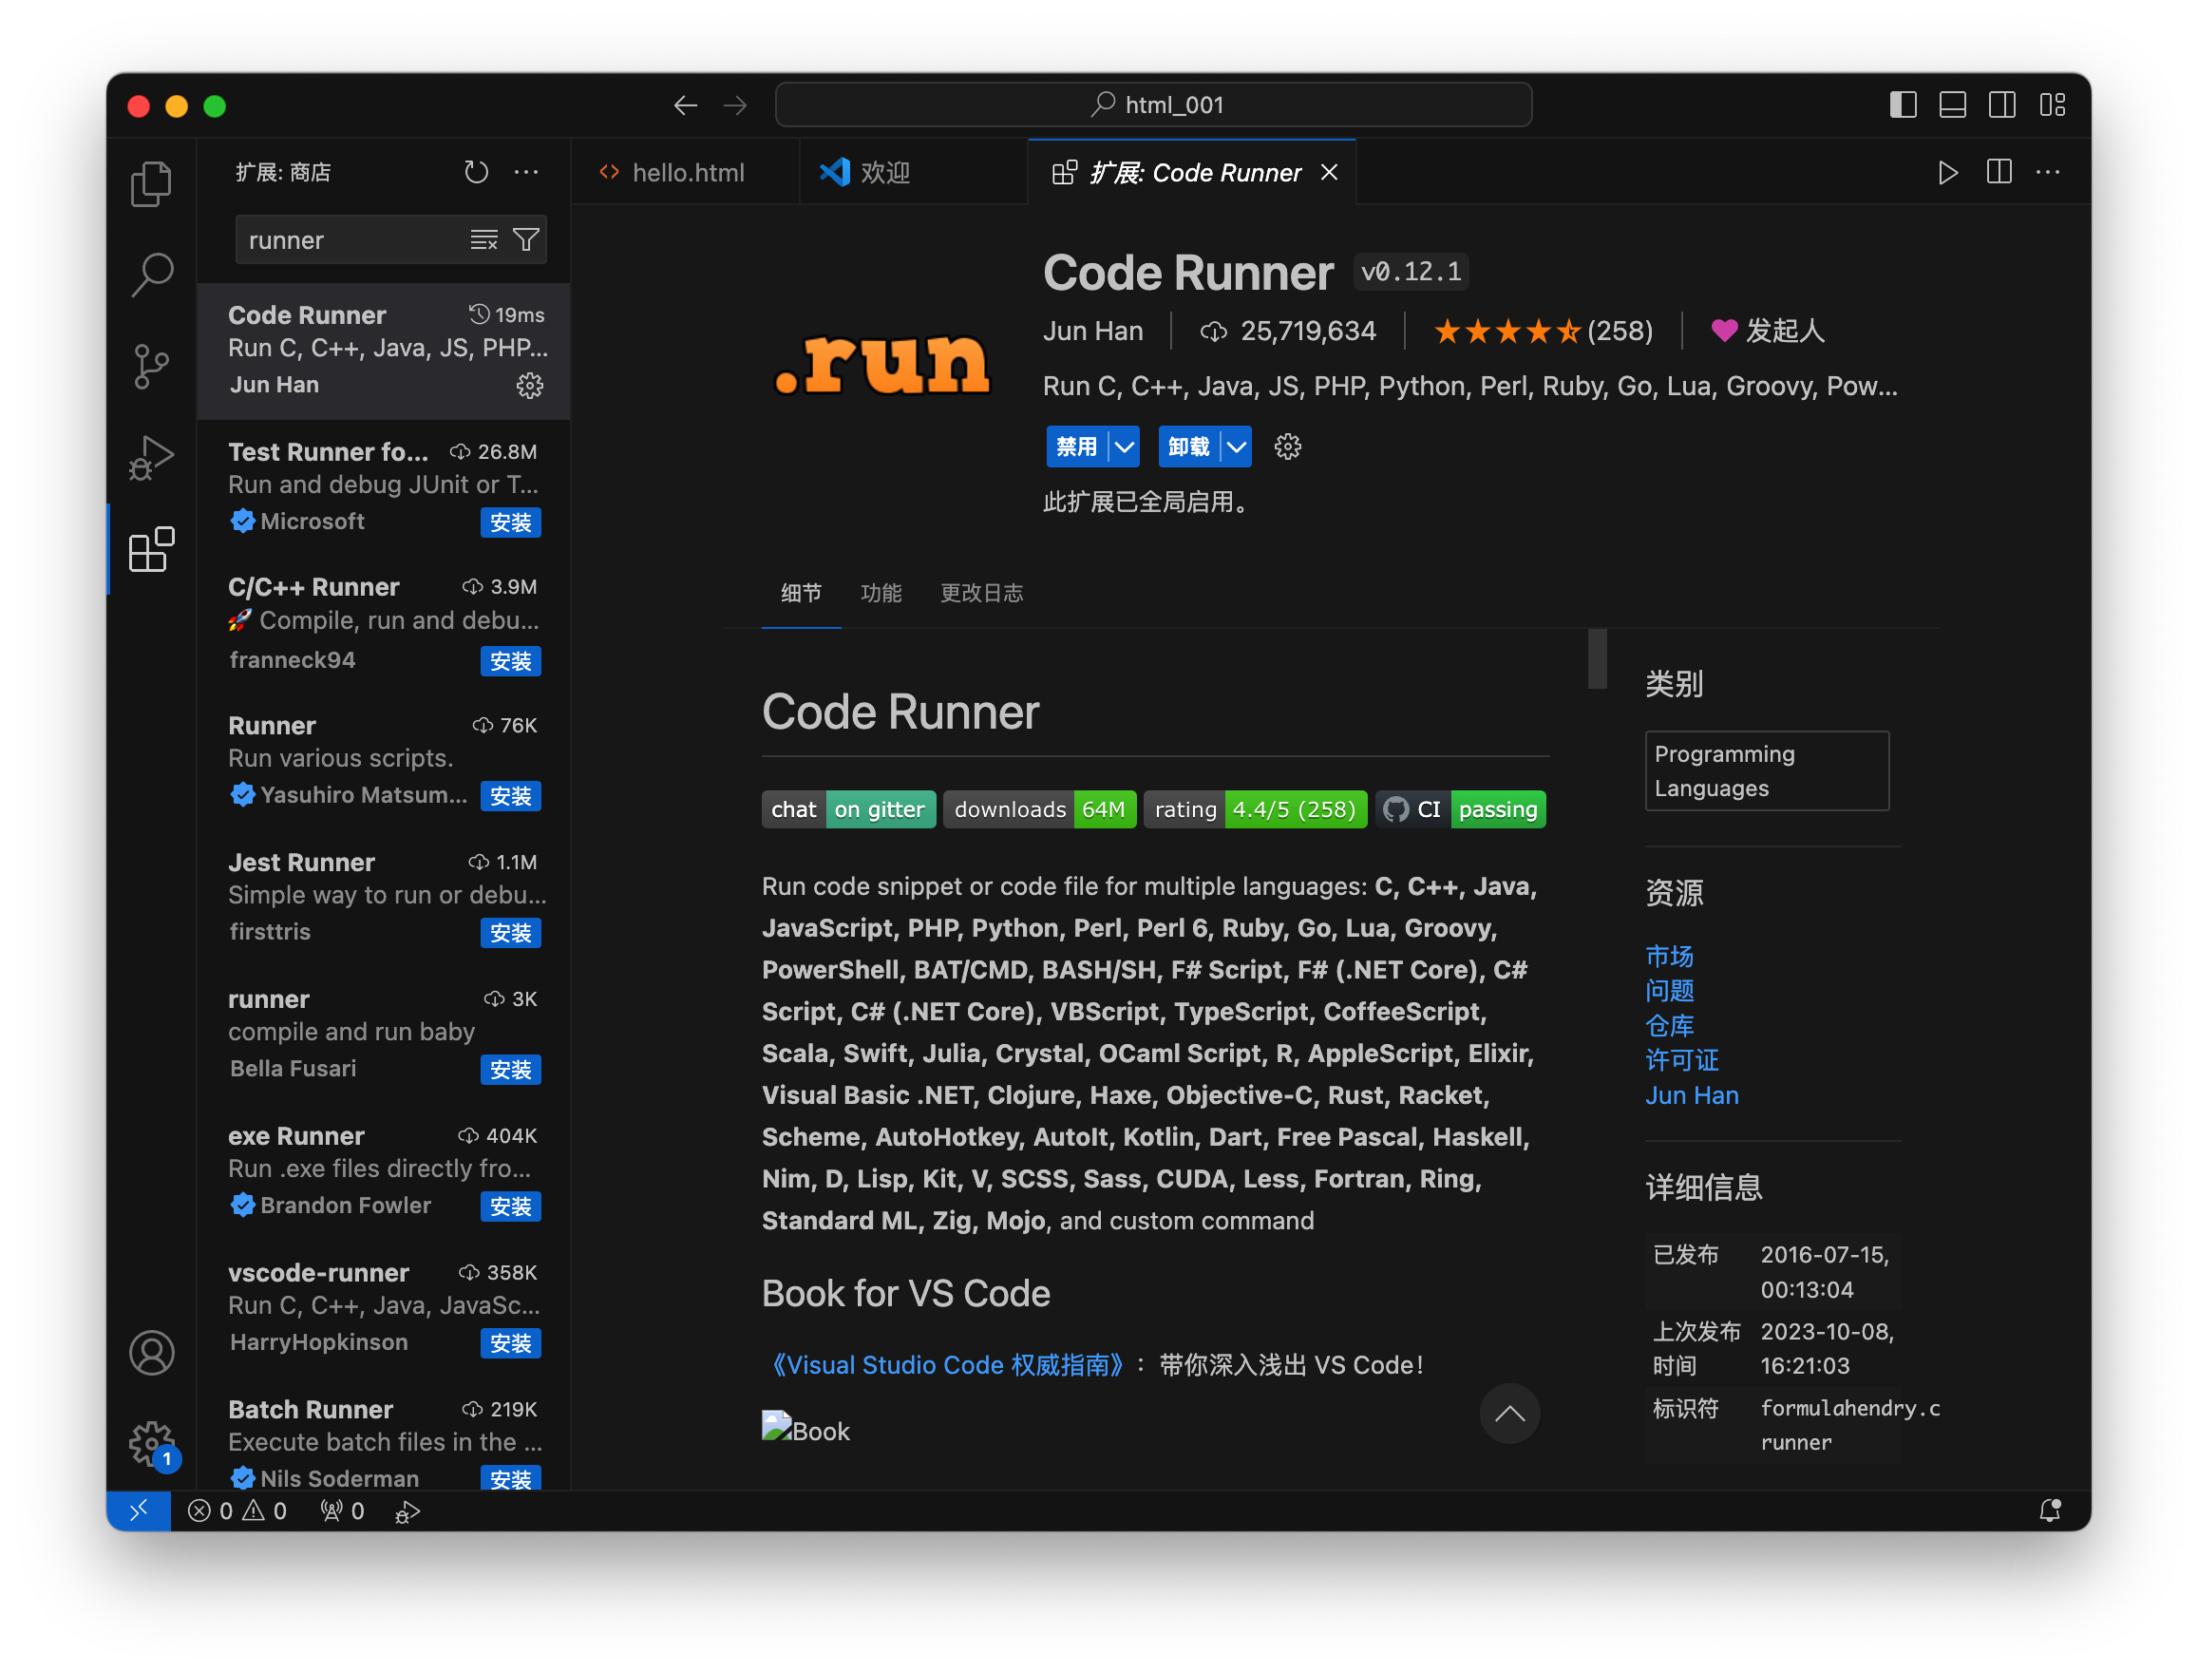The height and width of the screenshot is (1672, 2198).
Task: Install the vscode-runner extension
Action: point(510,1343)
